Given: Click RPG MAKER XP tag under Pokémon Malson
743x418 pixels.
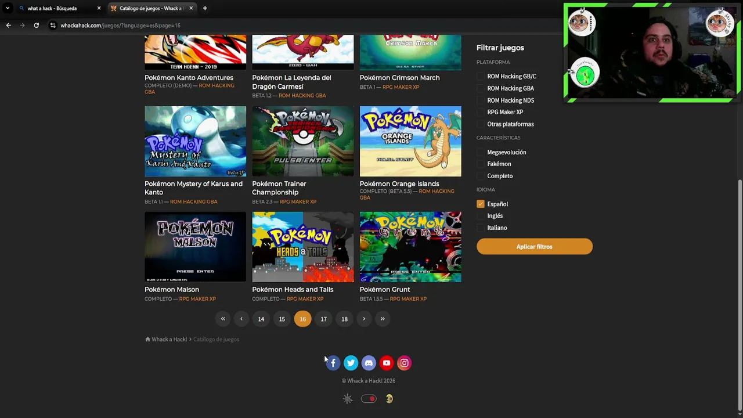Looking at the screenshot, I should [x=197, y=299].
